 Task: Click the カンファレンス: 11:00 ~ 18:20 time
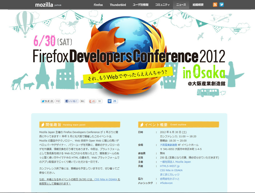178,136
